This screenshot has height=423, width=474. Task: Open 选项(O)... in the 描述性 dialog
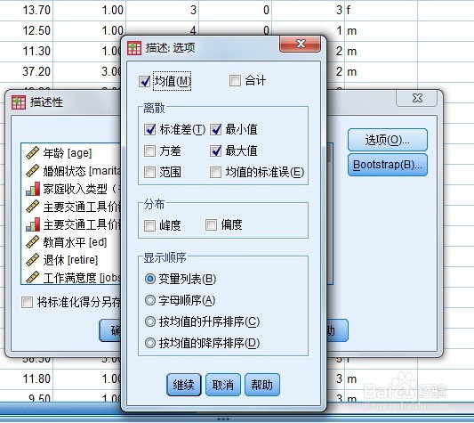tap(388, 140)
